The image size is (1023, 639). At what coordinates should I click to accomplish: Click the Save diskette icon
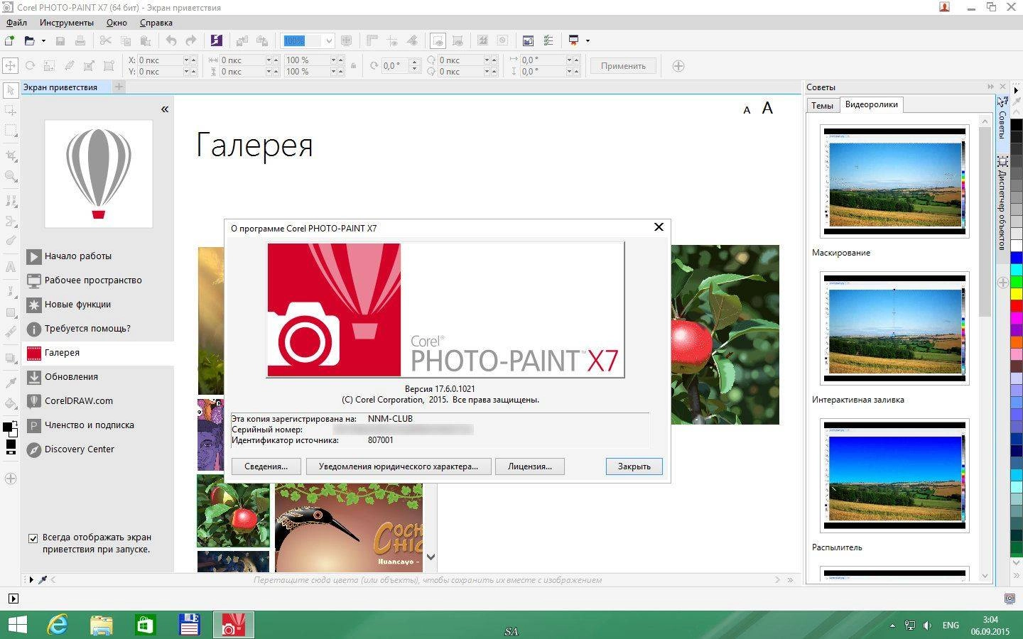60,40
